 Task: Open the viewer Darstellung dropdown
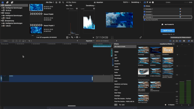coord(136,2)
